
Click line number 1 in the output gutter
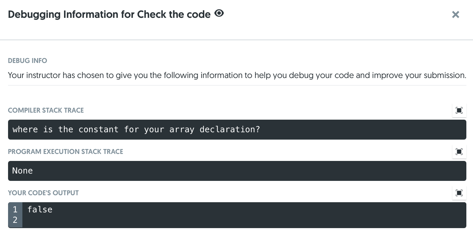pyautogui.click(x=15, y=209)
